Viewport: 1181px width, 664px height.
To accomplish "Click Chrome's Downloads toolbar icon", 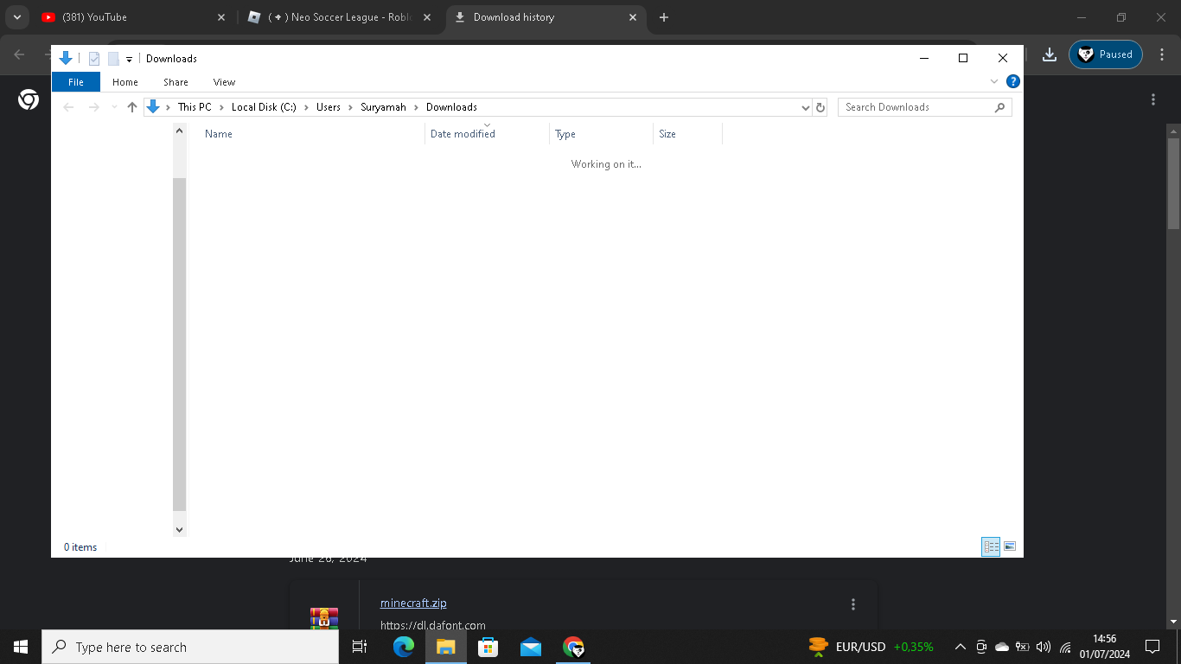I will tap(1050, 54).
